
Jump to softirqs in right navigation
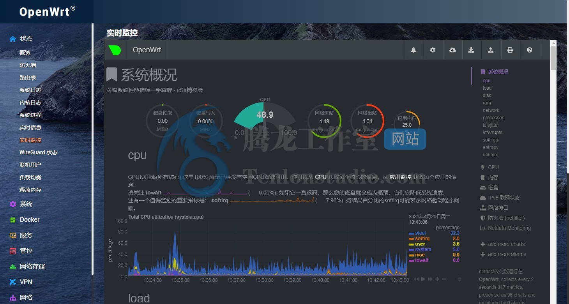point(490,140)
